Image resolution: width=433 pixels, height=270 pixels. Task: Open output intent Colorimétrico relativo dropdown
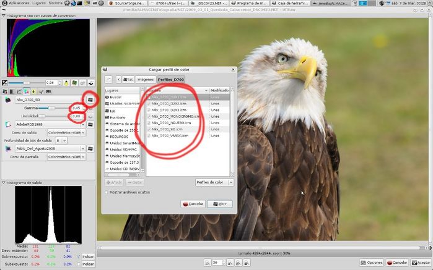coord(66,133)
